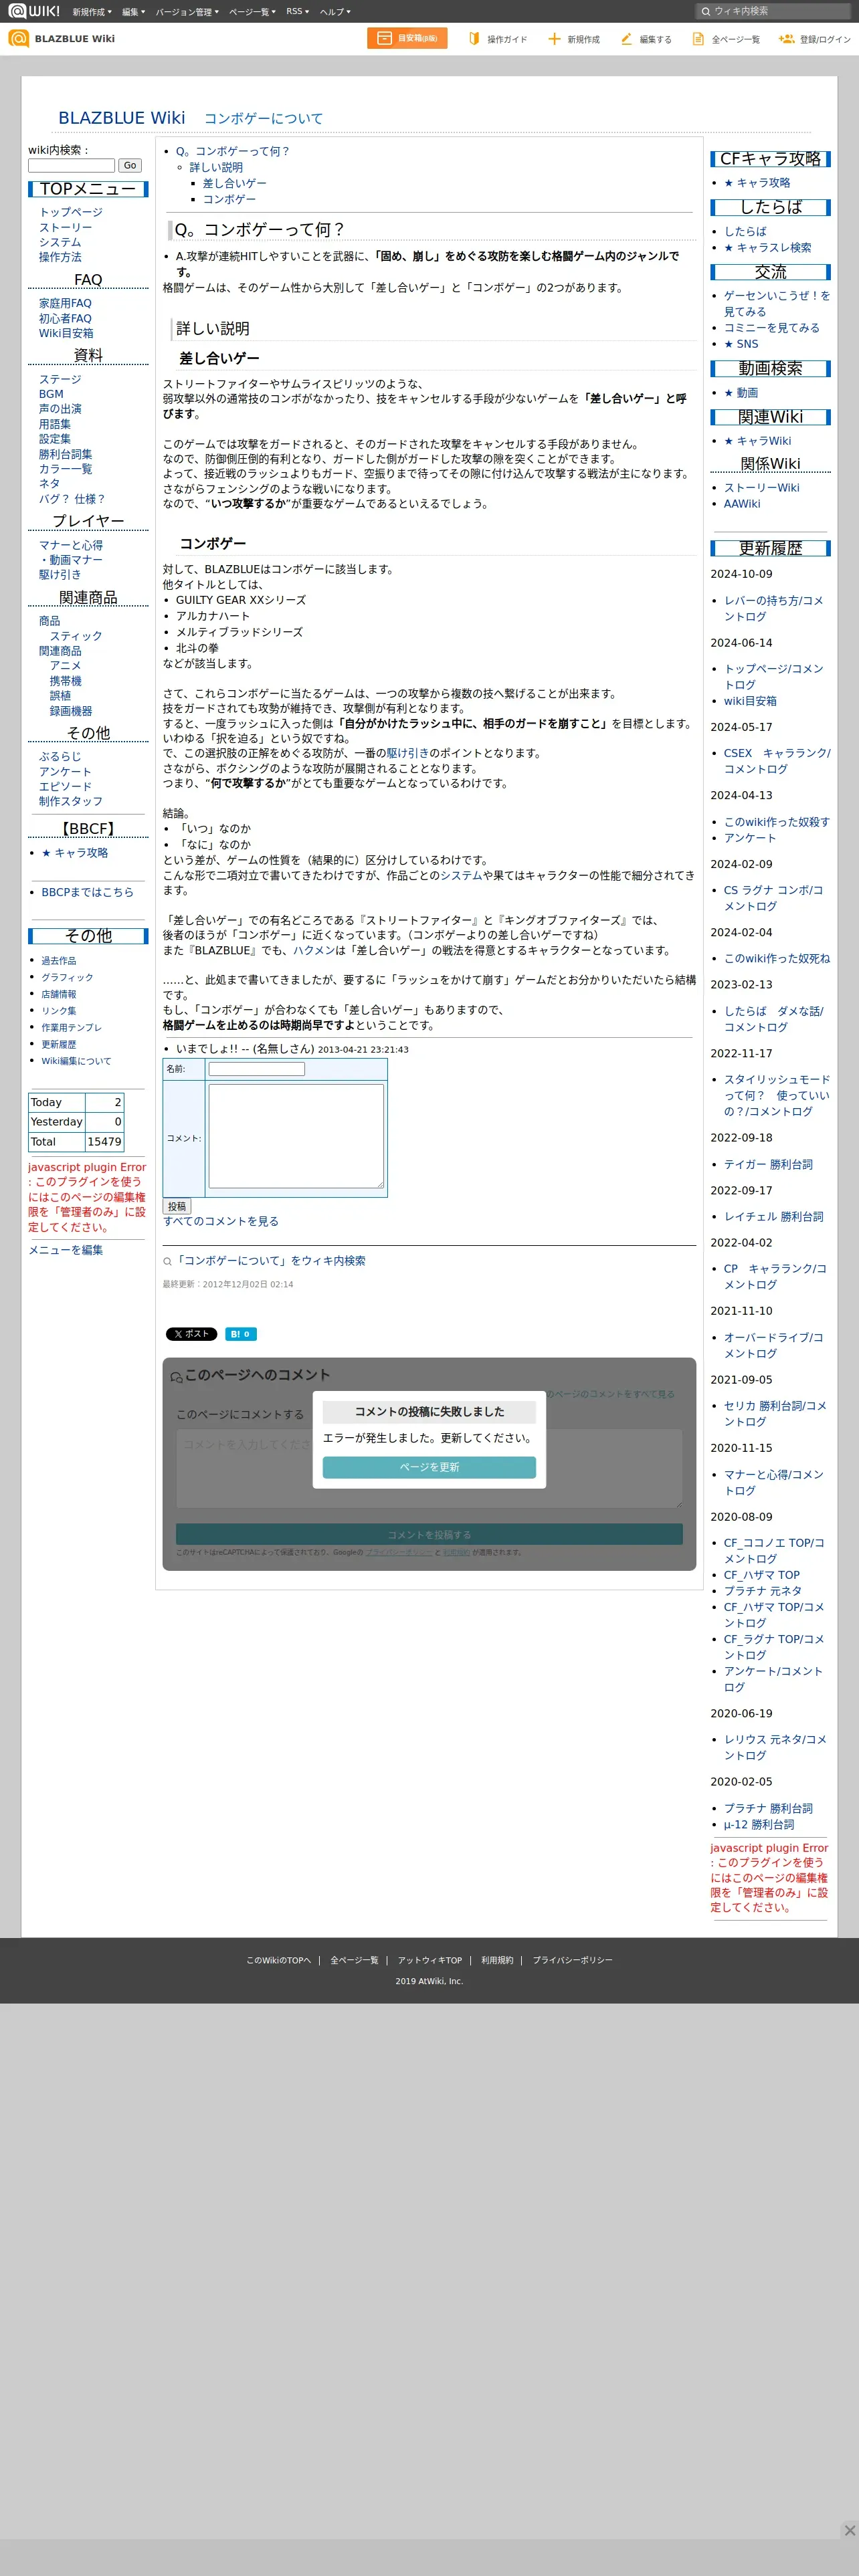This screenshot has height=2576, width=859.
Task: Open スティック under 関連商品
Action: coord(76,636)
